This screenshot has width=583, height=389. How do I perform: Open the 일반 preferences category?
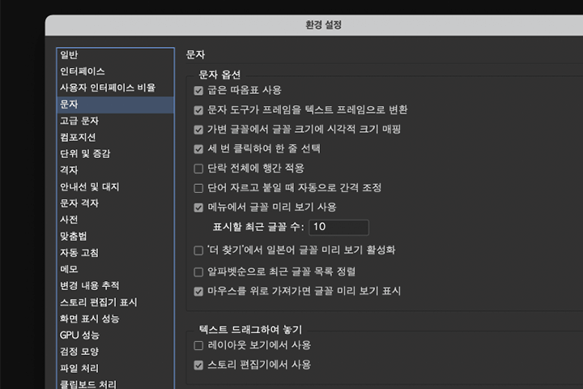pyautogui.click(x=115, y=55)
